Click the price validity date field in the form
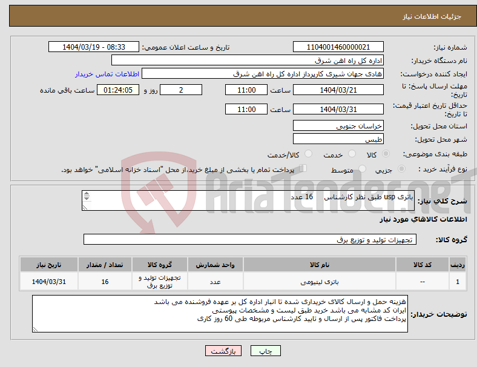 [338, 109]
